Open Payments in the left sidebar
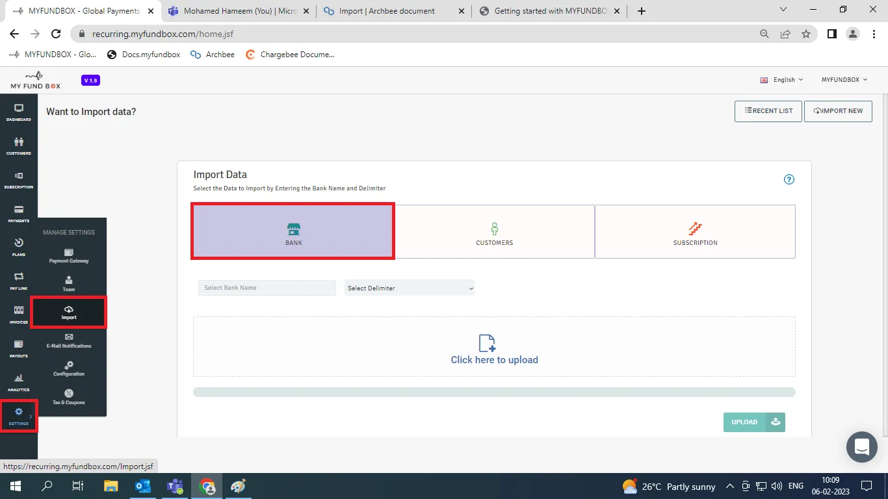 tap(18, 214)
